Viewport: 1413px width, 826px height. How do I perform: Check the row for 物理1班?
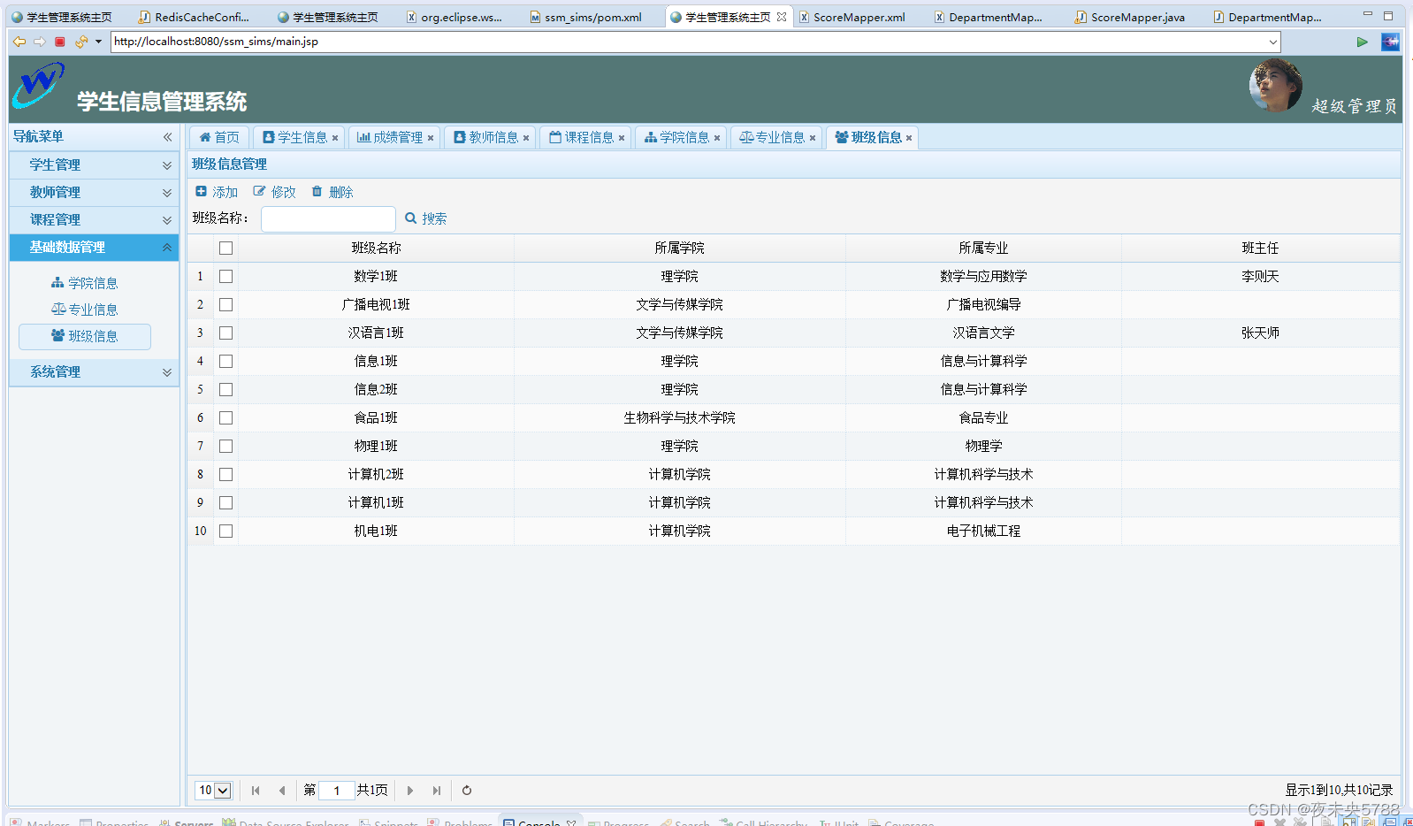coord(225,447)
